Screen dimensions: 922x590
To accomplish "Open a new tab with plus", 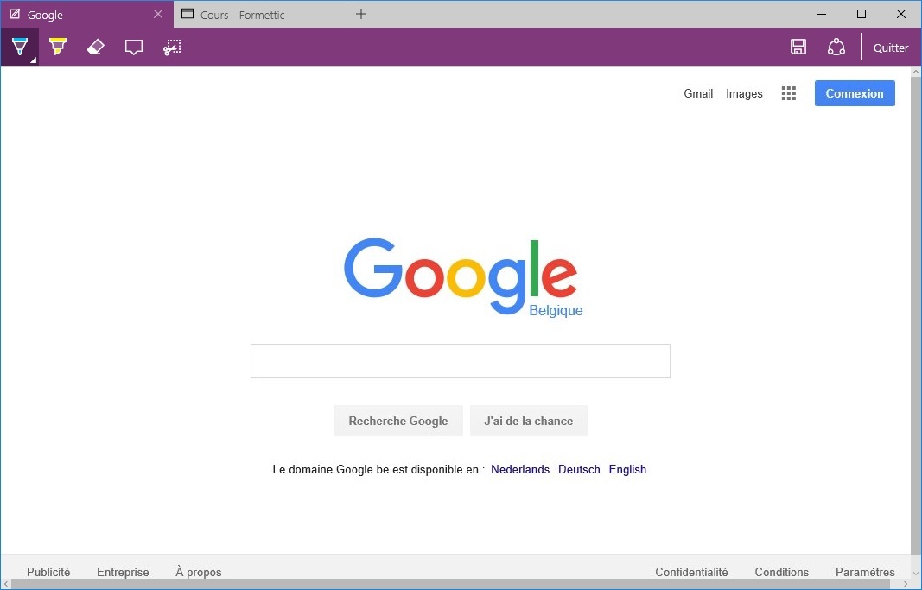I will (x=361, y=14).
